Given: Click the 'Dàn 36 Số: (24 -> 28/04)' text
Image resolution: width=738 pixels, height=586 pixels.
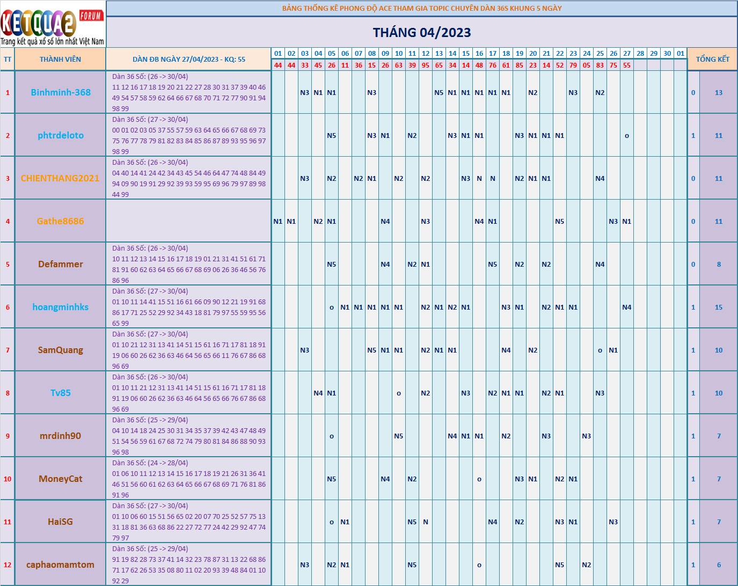Looking at the screenshot, I should click(x=150, y=463).
